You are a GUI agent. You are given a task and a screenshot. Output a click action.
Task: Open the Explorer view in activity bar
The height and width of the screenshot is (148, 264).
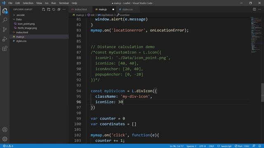click(5, 11)
